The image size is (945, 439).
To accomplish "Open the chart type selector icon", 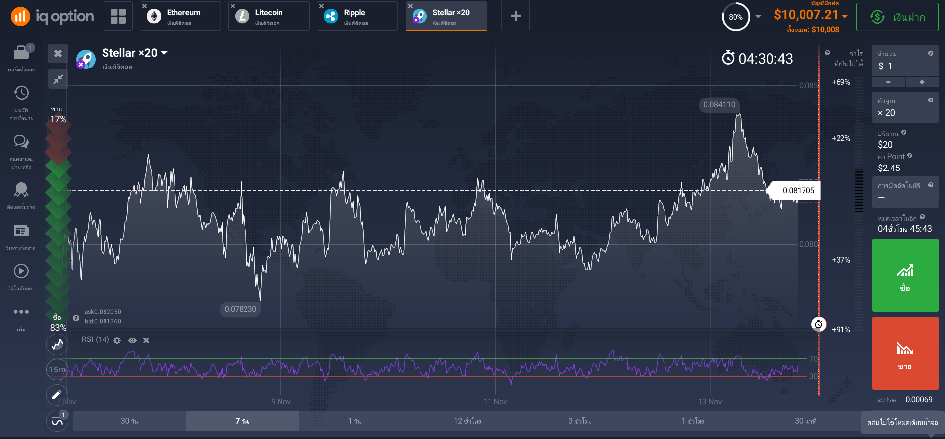I will coord(57,344).
